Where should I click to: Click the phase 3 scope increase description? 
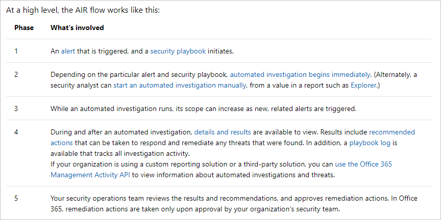pos(203,108)
